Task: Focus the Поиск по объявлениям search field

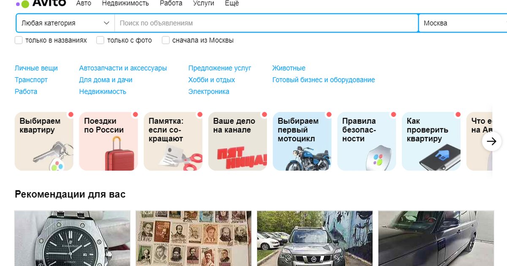Action: click(x=266, y=23)
